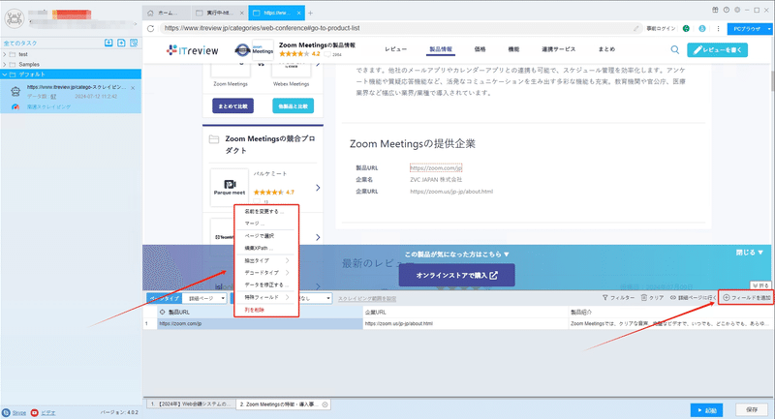
Task: Click the Zoom Meetings product logo in header
Action: [x=263, y=50]
